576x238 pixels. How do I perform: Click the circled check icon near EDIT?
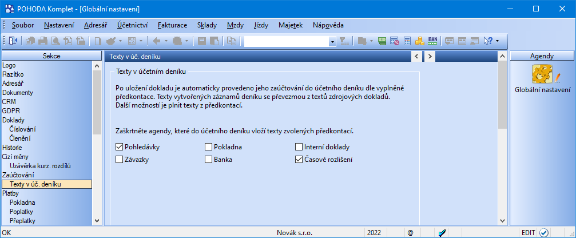click(544, 232)
